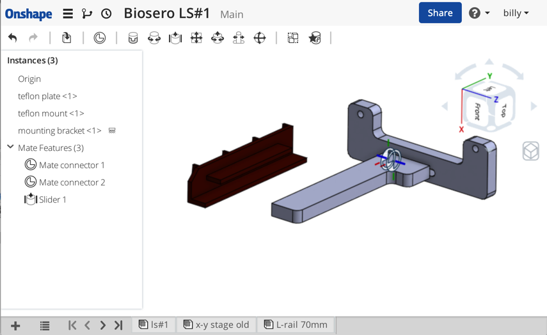
Task: Click the plus to insert new tab
Action: (15, 326)
